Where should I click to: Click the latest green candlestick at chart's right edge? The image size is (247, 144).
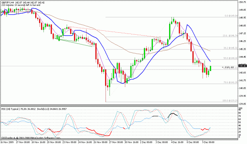click(211, 69)
